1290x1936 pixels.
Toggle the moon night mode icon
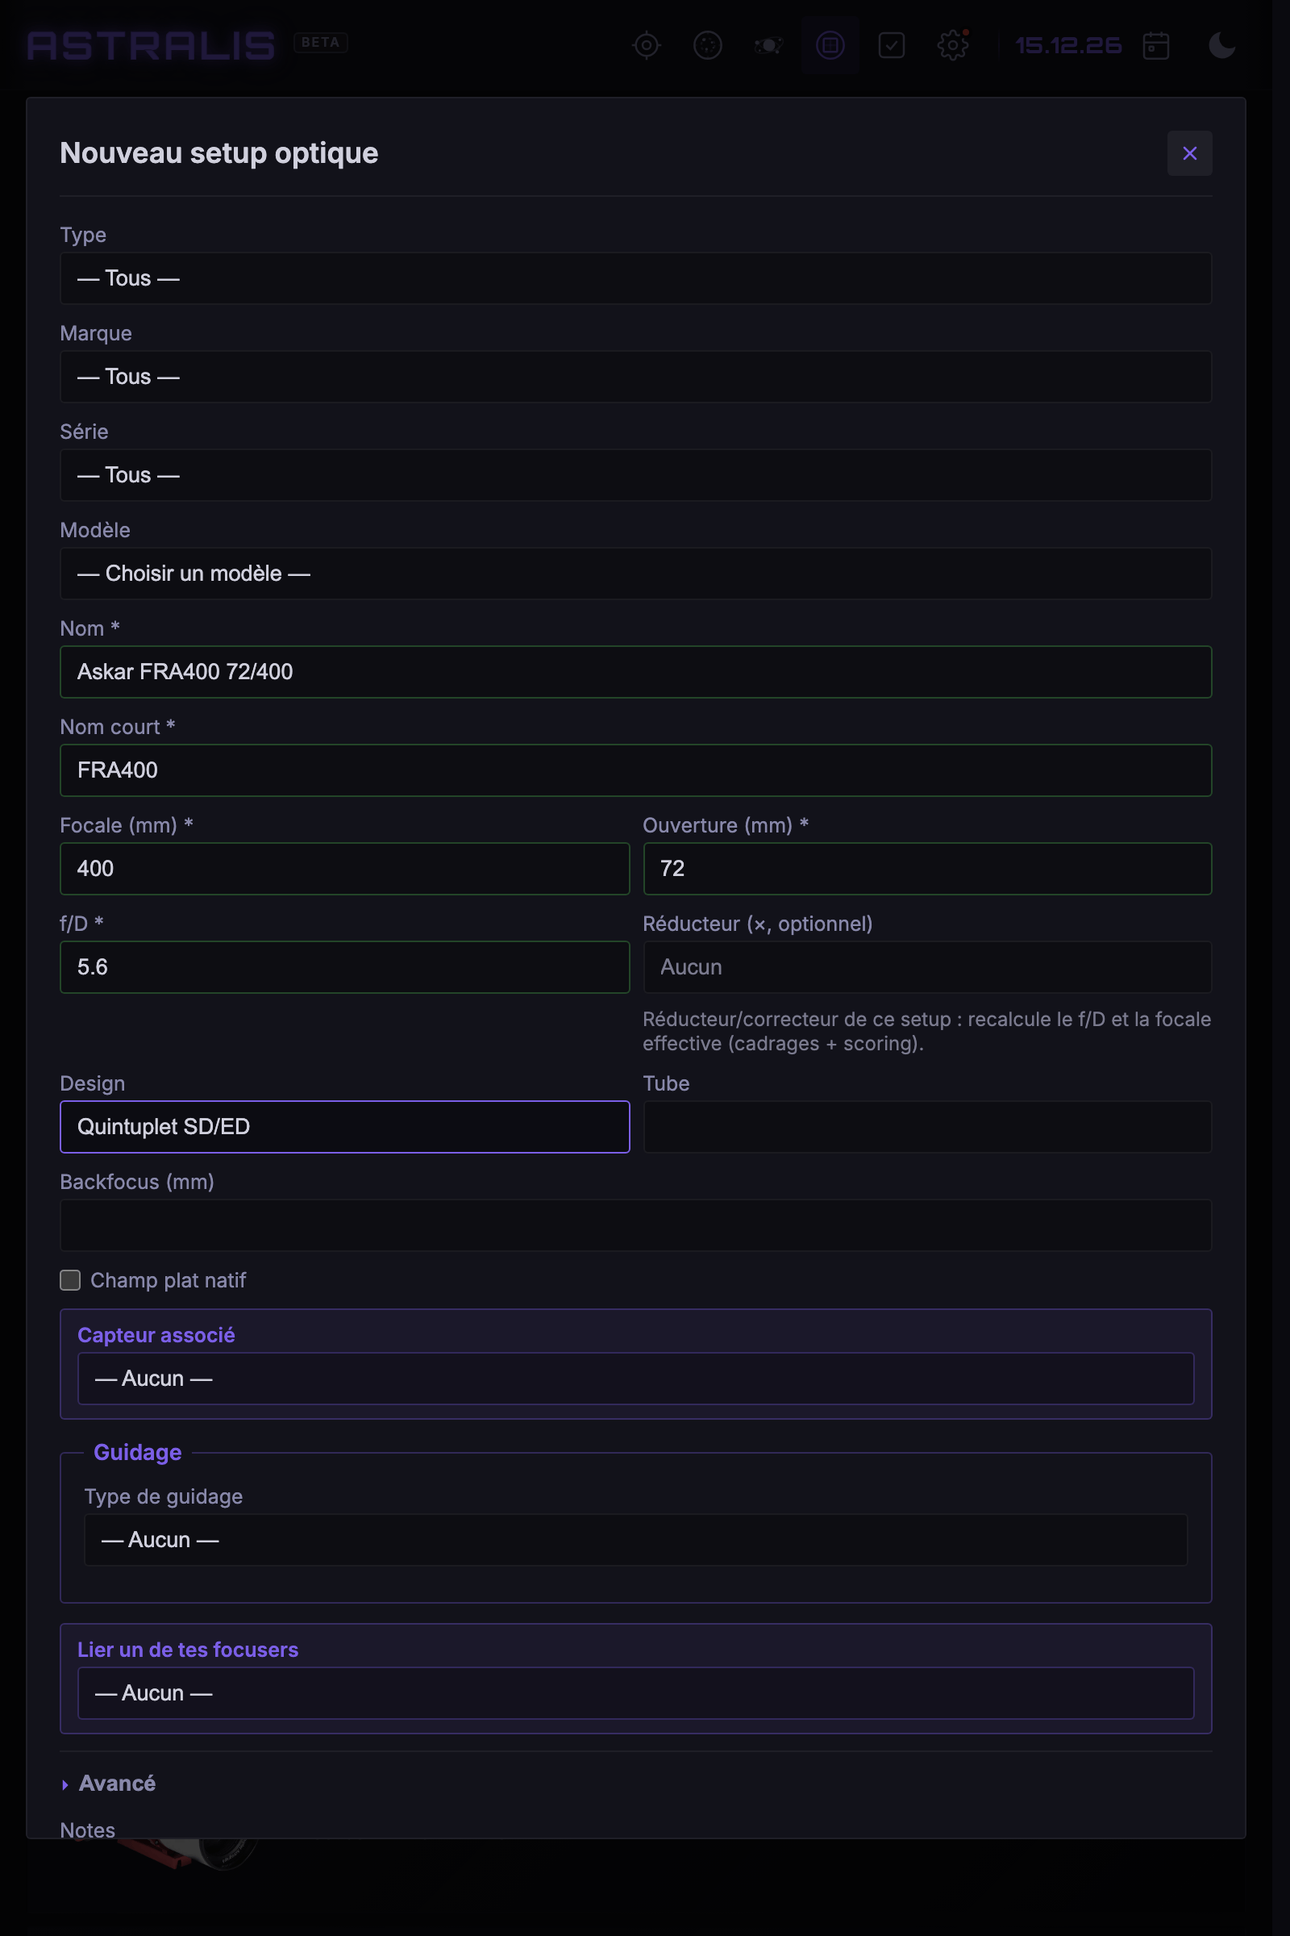1221,45
